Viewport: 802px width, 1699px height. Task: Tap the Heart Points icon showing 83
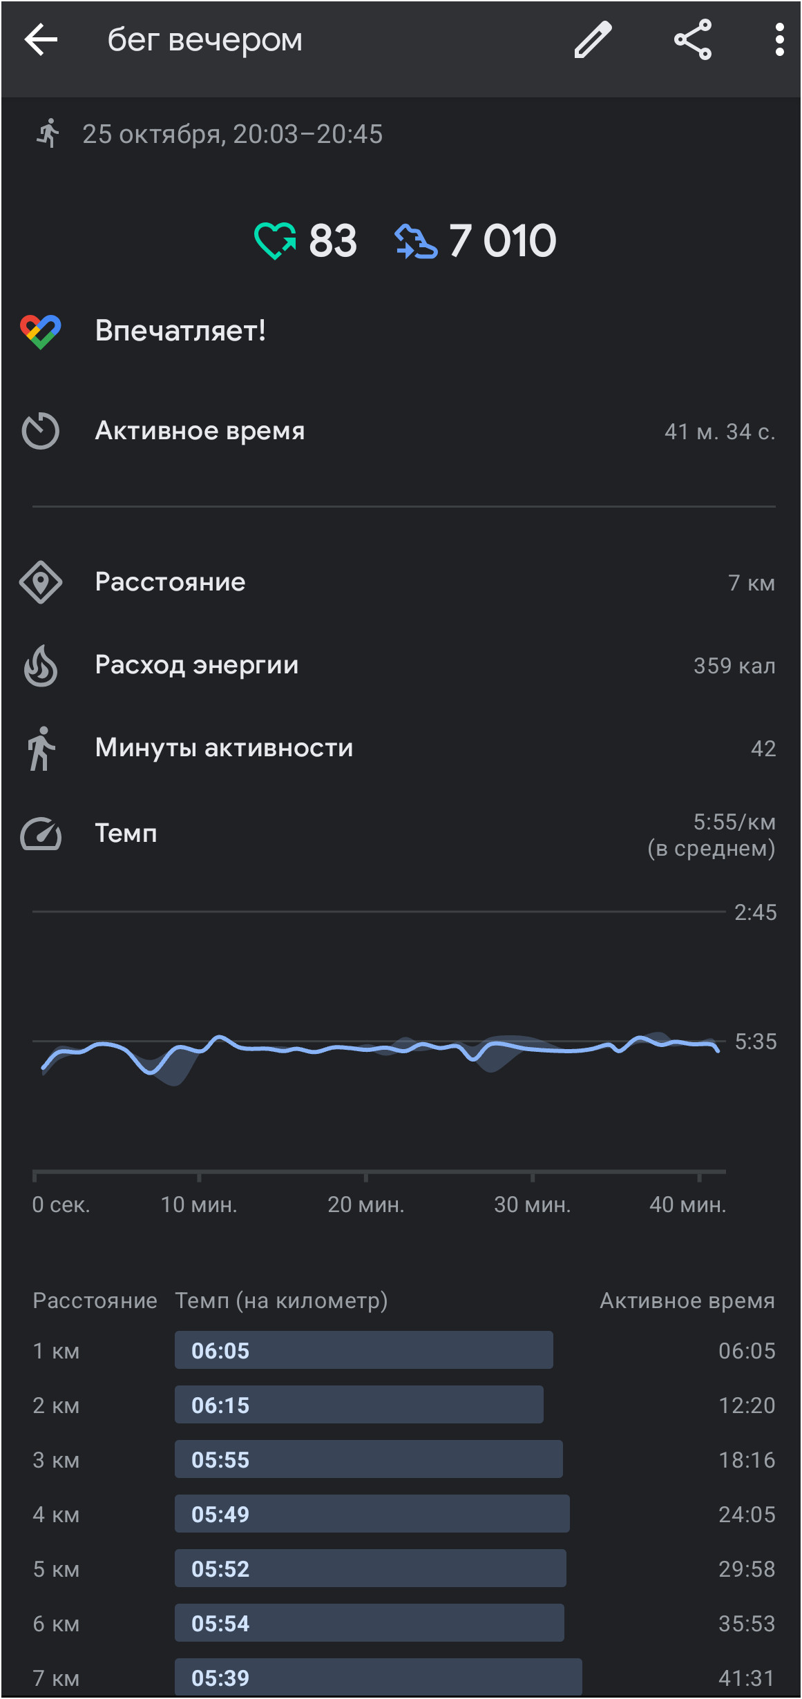click(275, 240)
